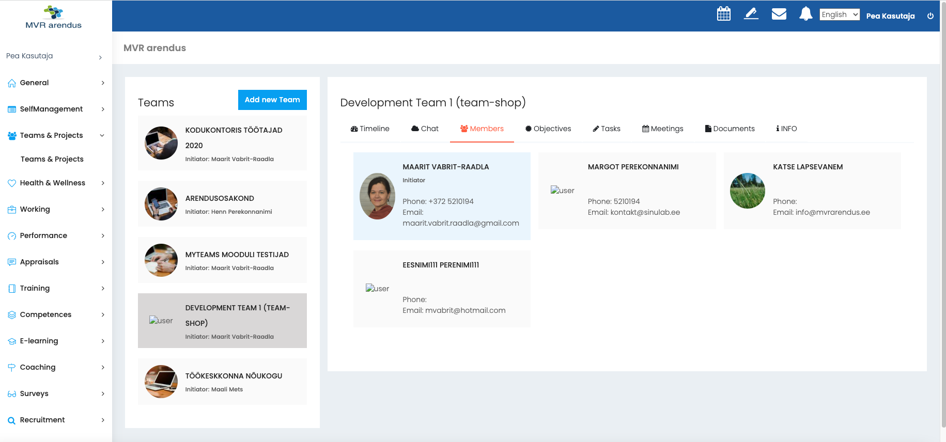Expand the Appraisals menu chevron

coord(103,262)
